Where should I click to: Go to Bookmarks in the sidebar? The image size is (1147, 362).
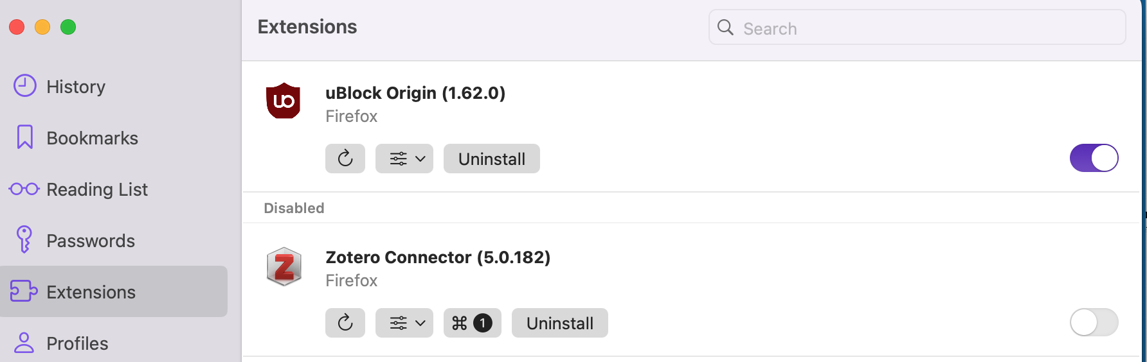tap(92, 138)
